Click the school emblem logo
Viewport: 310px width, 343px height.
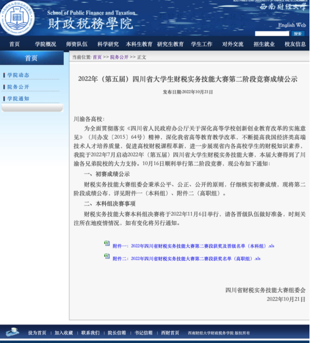17,18
